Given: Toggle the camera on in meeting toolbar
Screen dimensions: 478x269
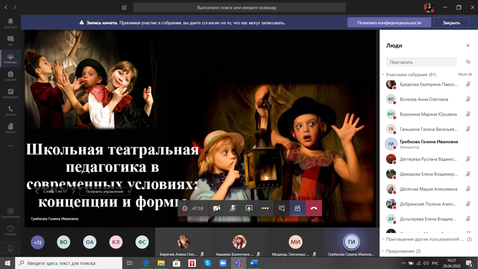Looking at the screenshot, I should [x=216, y=209].
